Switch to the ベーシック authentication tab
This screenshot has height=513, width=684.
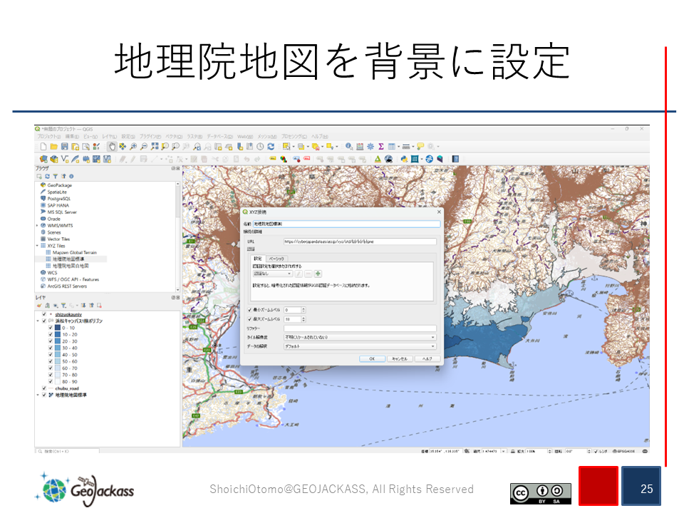pyautogui.click(x=276, y=258)
